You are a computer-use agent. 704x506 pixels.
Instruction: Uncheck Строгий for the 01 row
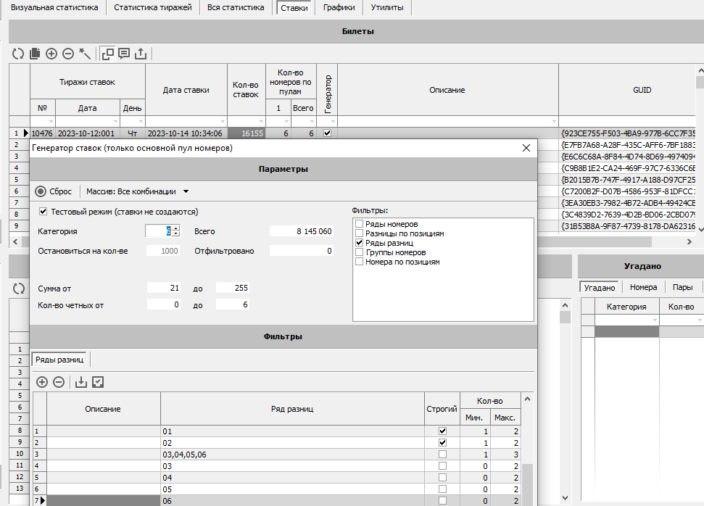(x=442, y=431)
